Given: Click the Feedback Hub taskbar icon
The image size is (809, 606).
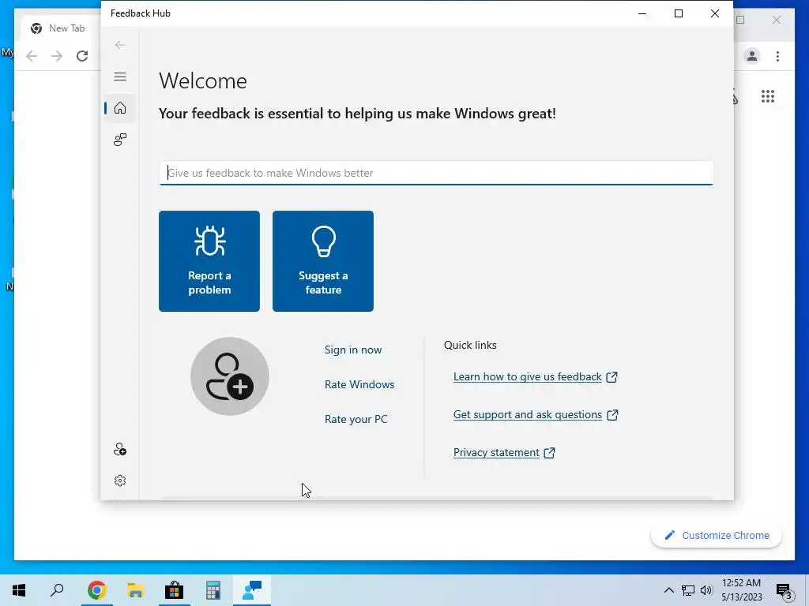Looking at the screenshot, I should [252, 590].
